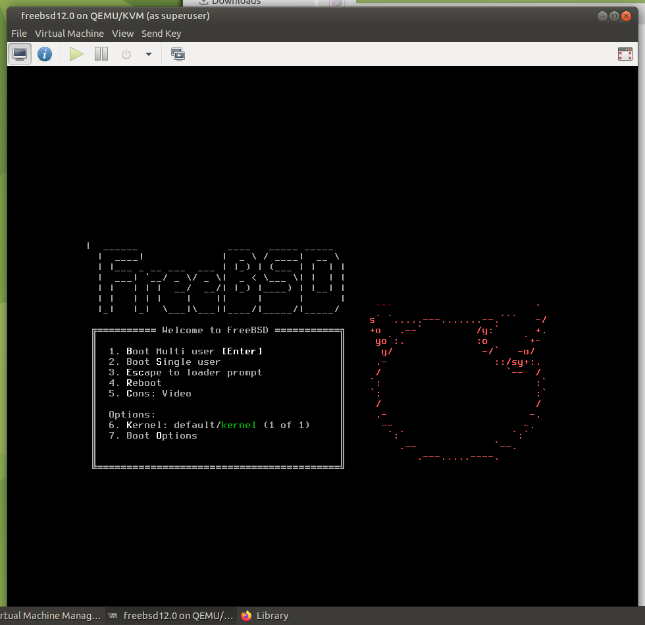Show the graphical console view
The width and height of the screenshot is (645, 625).
(20, 55)
